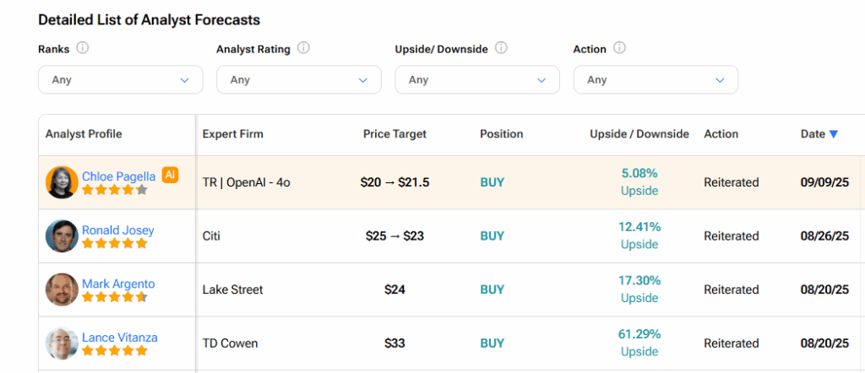Click Lance Vitanza's avatar

click(62, 343)
